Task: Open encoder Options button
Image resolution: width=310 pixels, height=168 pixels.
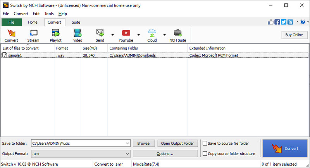Action: [165, 154]
